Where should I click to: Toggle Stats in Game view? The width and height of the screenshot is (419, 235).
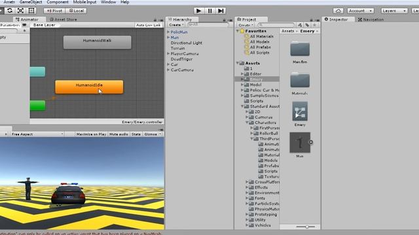coord(136,134)
